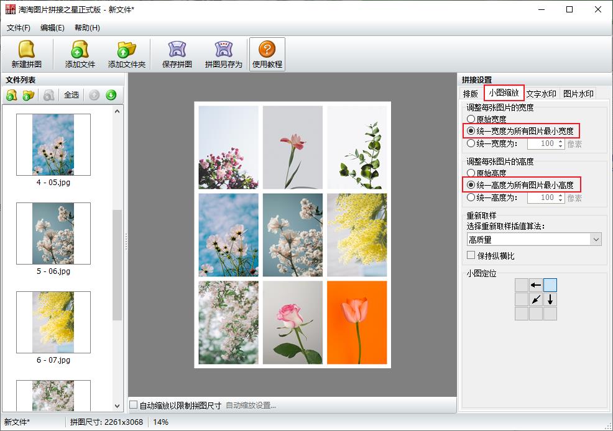Select the 6 - 07.jpg yellow flowers thumbnail
This screenshot has width=613, height=431.
(53, 322)
